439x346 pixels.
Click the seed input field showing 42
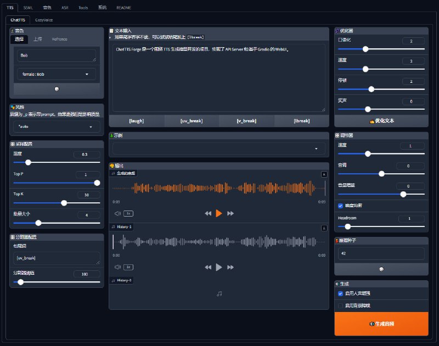[381, 253]
